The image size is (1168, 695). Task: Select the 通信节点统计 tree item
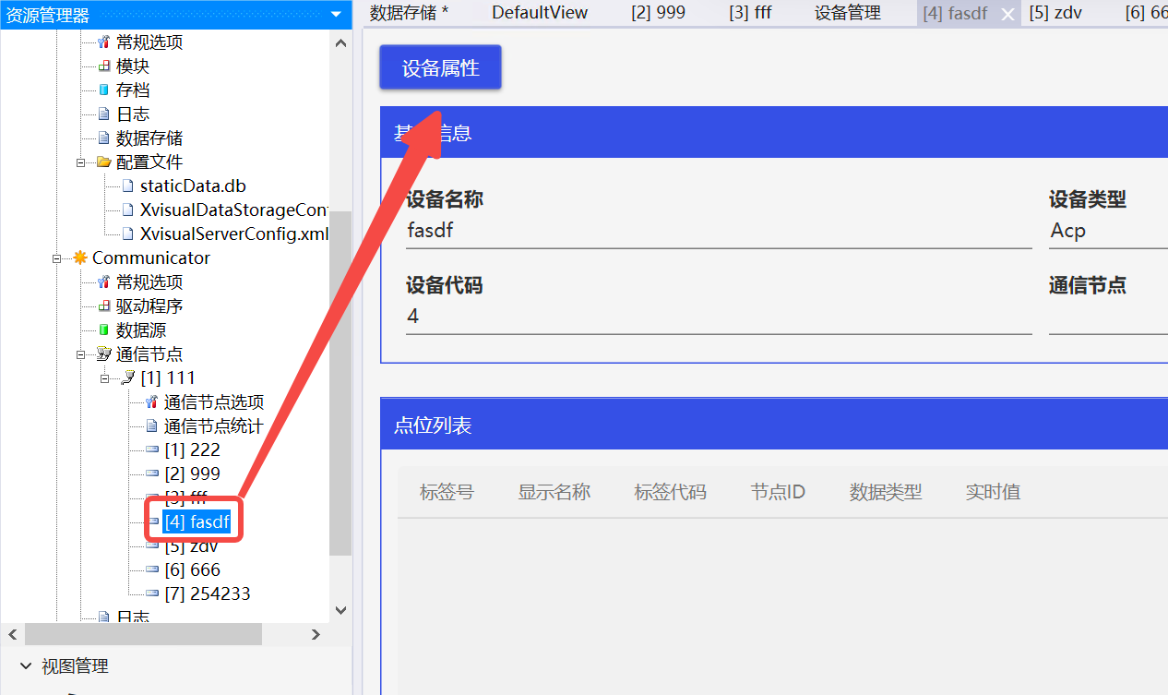213,426
